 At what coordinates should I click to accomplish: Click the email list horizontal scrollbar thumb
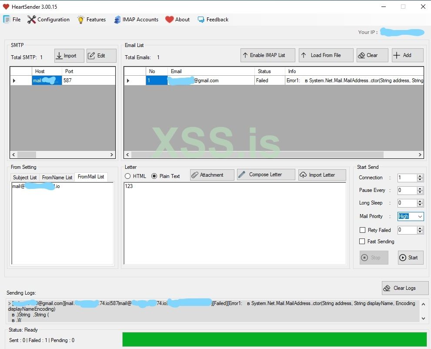(x=257, y=155)
